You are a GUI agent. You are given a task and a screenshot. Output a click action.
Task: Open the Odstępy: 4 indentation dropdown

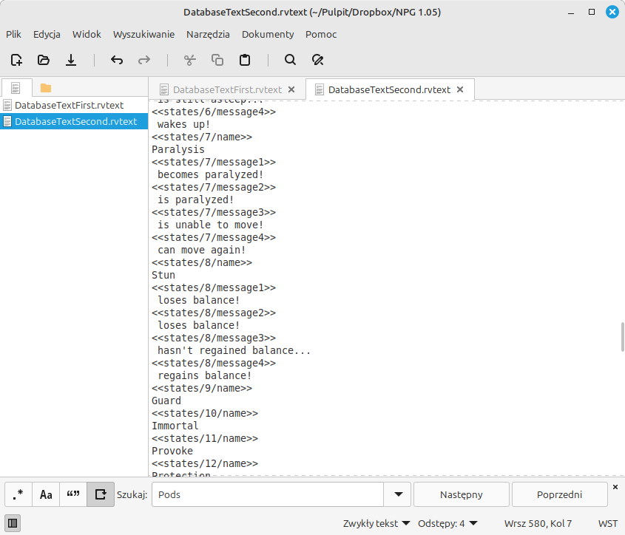point(447,523)
